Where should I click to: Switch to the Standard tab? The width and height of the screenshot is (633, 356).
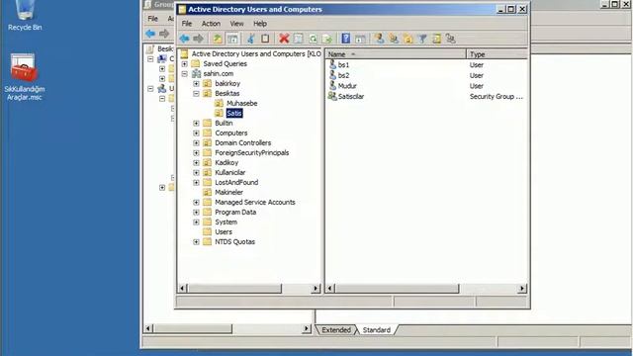[376, 329]
